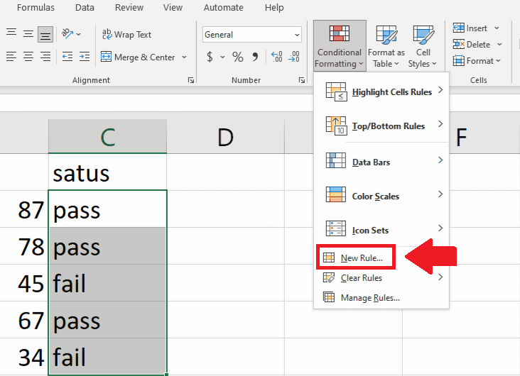Click Decrease Decimal icon
Screen dimensions: 520x376
click(x=294, y=57)
